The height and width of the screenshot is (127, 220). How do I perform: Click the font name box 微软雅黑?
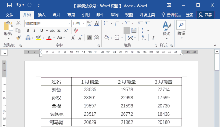46,23
